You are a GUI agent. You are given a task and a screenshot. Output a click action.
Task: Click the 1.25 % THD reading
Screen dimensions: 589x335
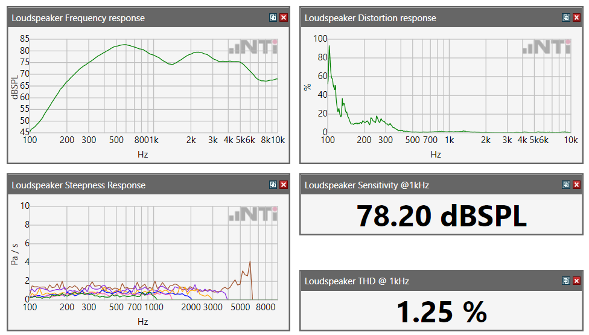click(x=441, y=311)
